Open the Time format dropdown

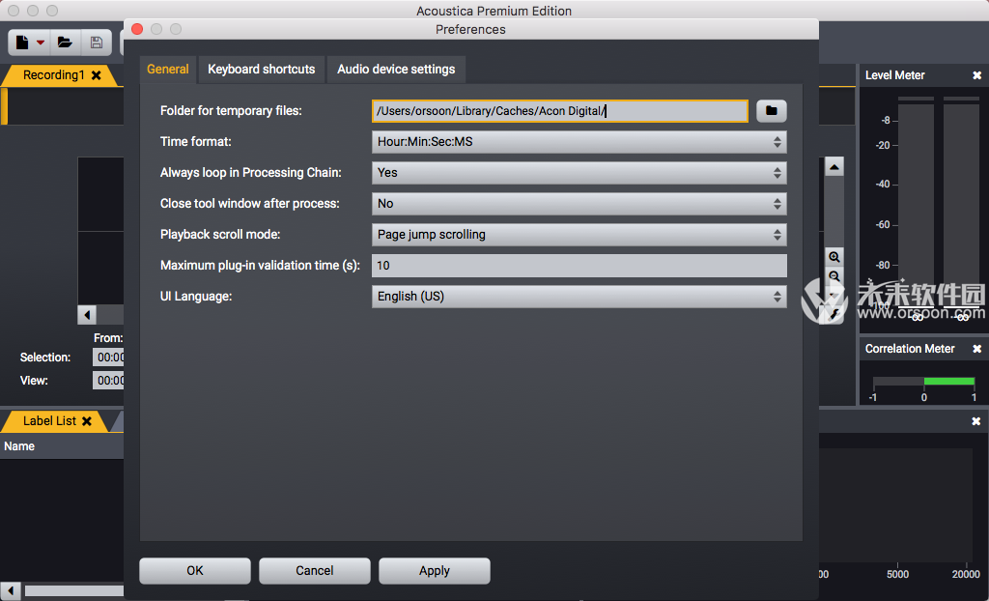[579, 142]
